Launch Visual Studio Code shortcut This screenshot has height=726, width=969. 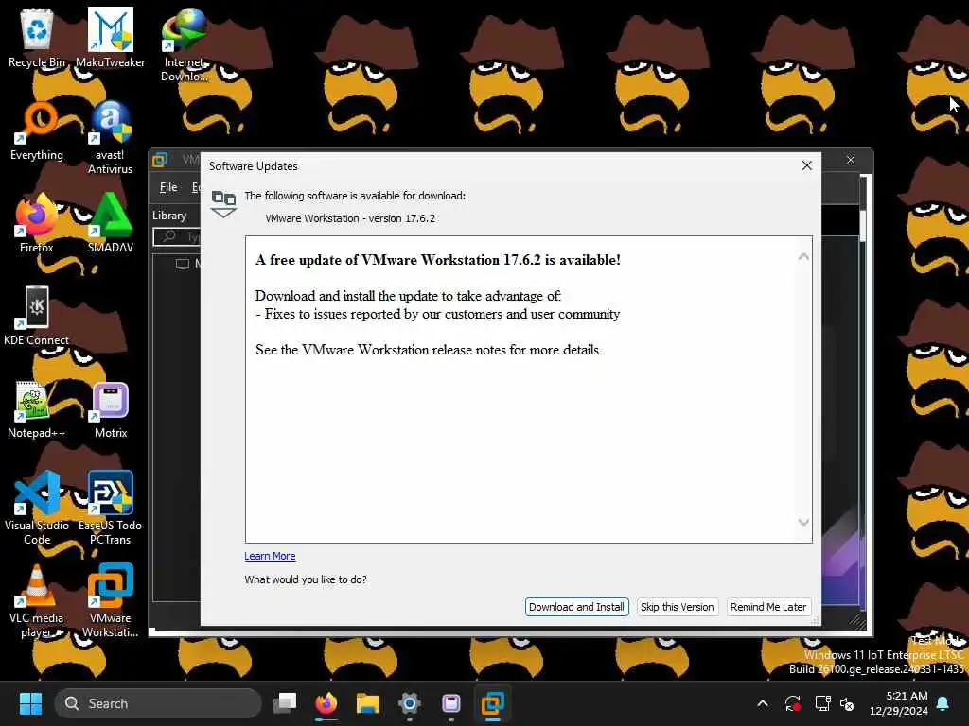click(x=37, y=508)
